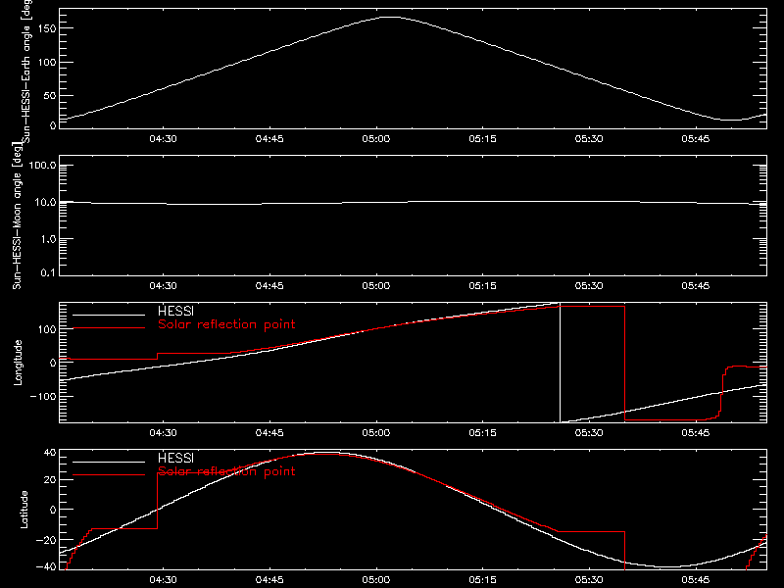
Task: Click the 1.0 tick on Moon angle axis
Action: point(48,239)
